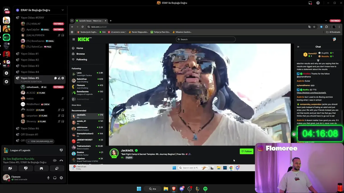The image size is (344, 193).
Task: Open tab search dropdown arrow in Chrome
Action: [72, 21]
